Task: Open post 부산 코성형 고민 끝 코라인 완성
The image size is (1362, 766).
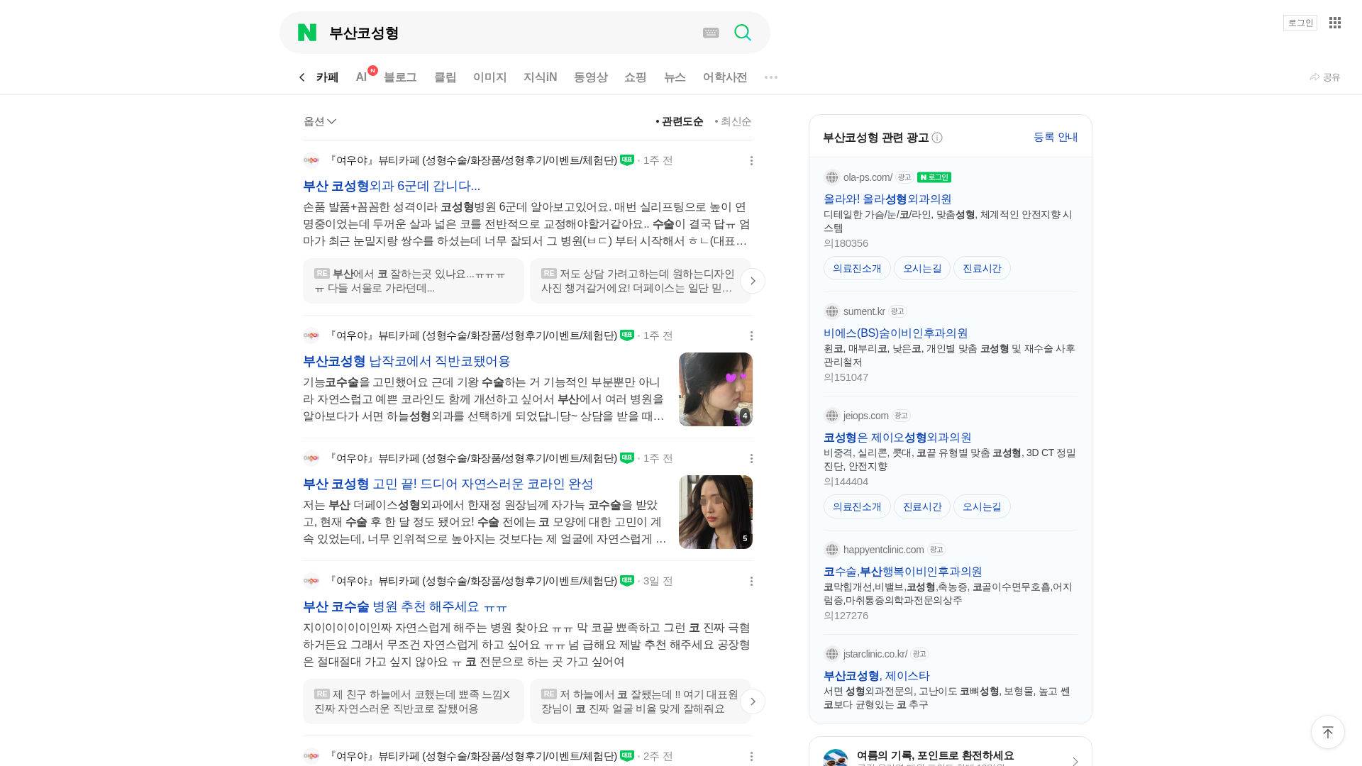Action: tap(448, 484)
